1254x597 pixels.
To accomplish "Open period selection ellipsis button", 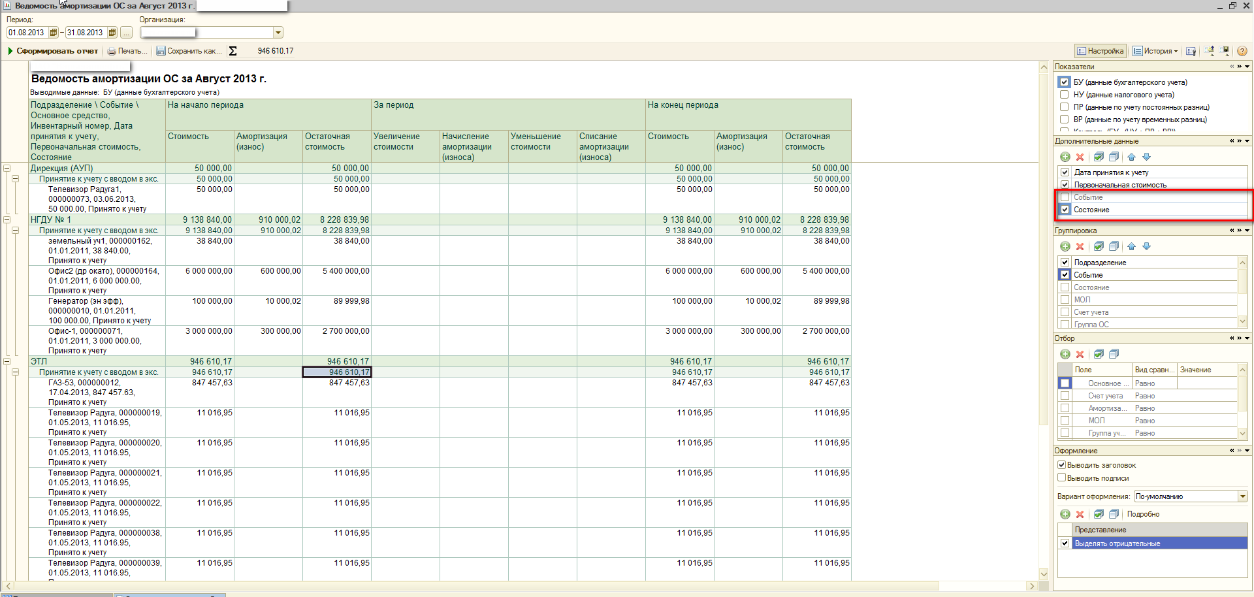I will pos(126,33).
